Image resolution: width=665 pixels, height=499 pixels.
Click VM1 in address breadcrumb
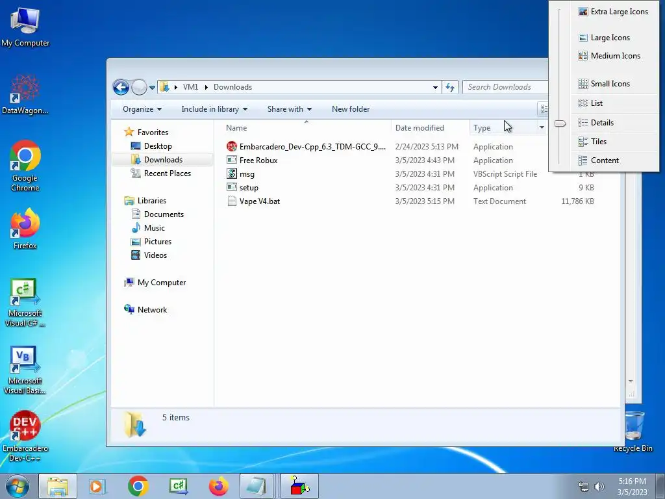(190, 87)
